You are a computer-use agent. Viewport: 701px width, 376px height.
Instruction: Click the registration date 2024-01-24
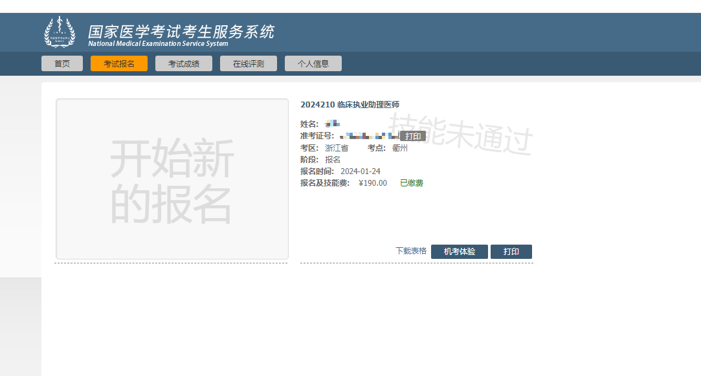[361, 171]
